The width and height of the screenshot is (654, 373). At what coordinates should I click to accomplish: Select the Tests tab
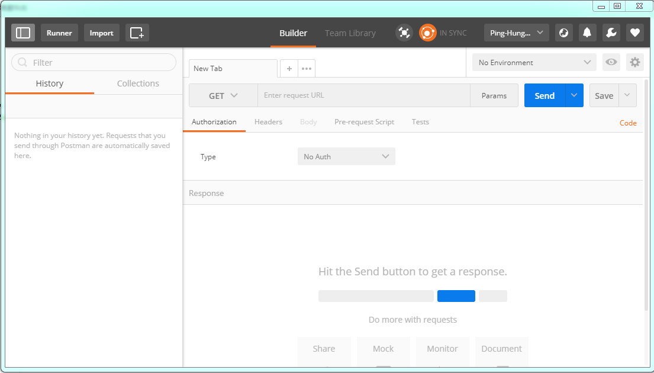tap(420, 122)
